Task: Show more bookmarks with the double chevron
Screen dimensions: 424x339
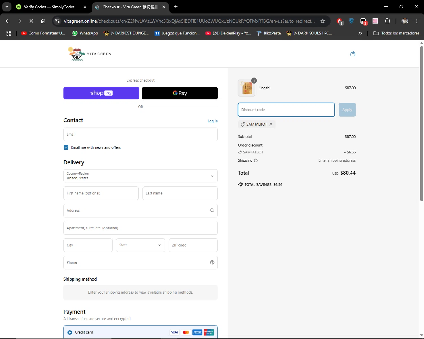Action: (360, 33)
